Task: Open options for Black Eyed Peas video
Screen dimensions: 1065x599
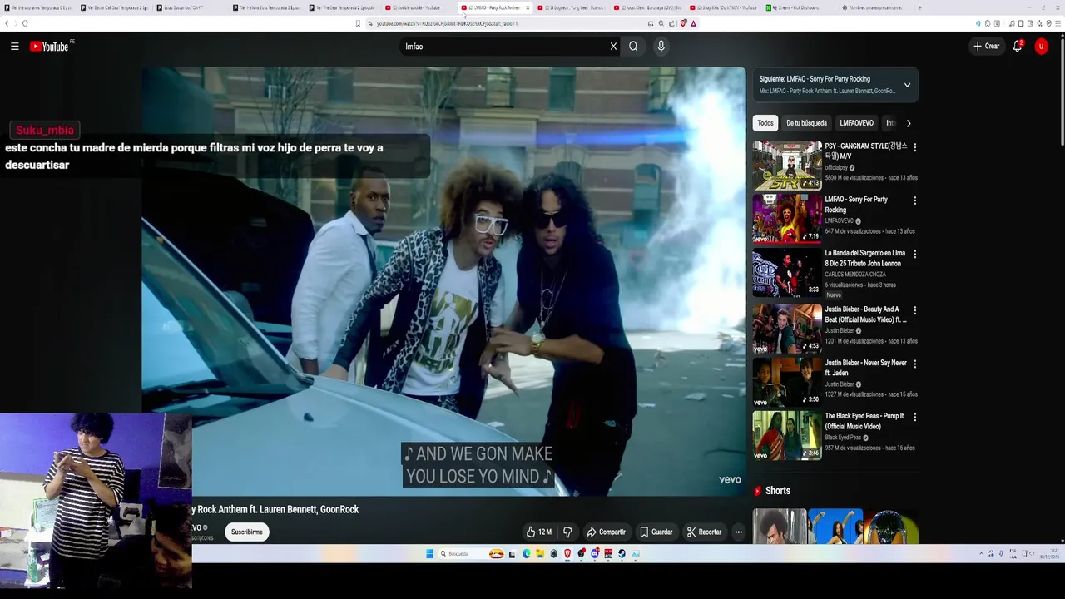Action: (914, 417)
